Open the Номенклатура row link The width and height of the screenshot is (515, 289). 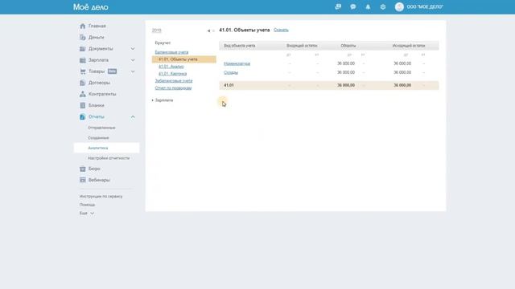click(237, 63)
